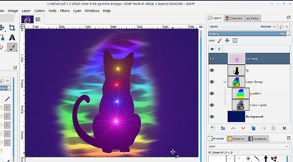Raise the selected layer one step
Screen dimensions: 293x162
[233, 128]
